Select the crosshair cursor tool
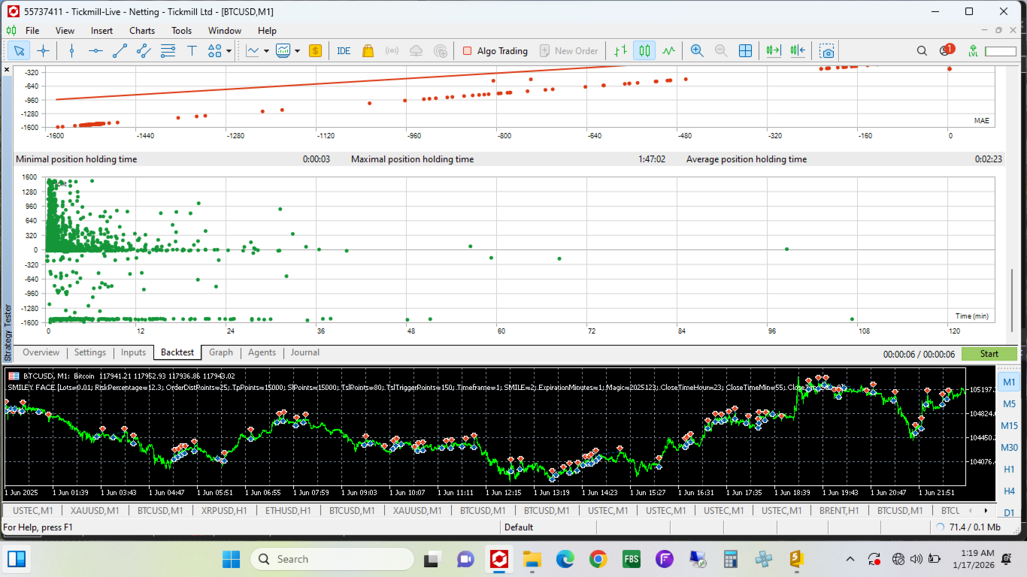The width and height of the screenshot is (1027, 577). point(43,51)
